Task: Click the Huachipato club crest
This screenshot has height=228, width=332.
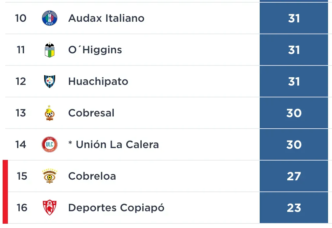Action: 49,81
